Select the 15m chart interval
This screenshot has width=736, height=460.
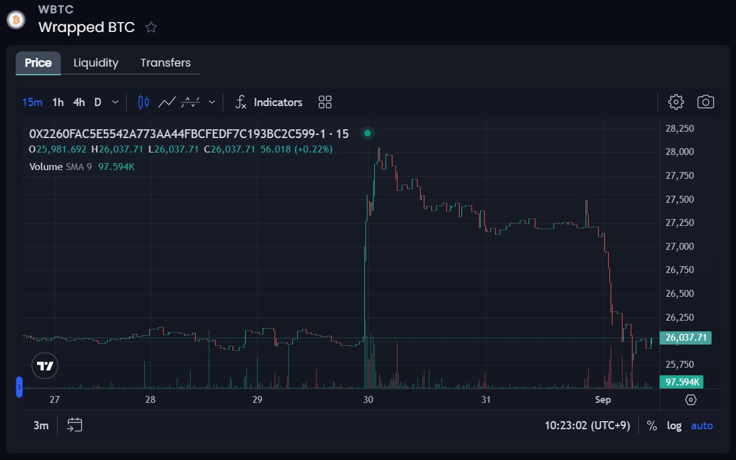coord(33,102)
